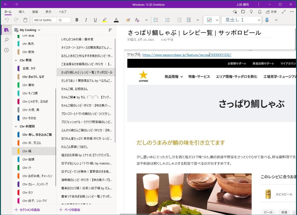The width and height of the screenshot is (297, 215).
Task: Click the 共有 share button
Action: point(271,12)
